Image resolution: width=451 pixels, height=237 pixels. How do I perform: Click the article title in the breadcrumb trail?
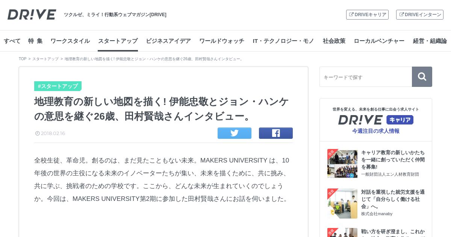tap(154, 59)
